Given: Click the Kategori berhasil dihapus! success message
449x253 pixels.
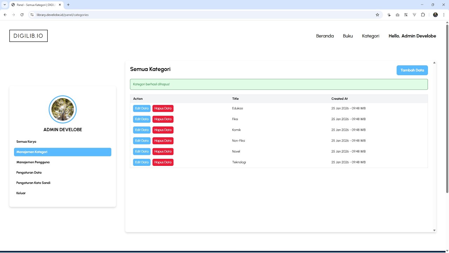Looking at the screenshot, I should [279, 84].
